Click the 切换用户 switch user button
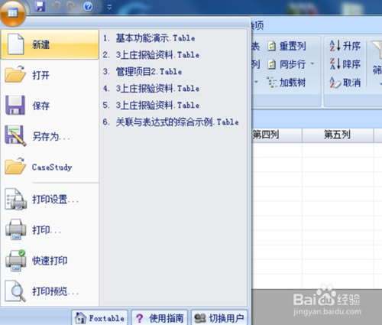This screenshot has height=325, width=382. click(219, 317)
